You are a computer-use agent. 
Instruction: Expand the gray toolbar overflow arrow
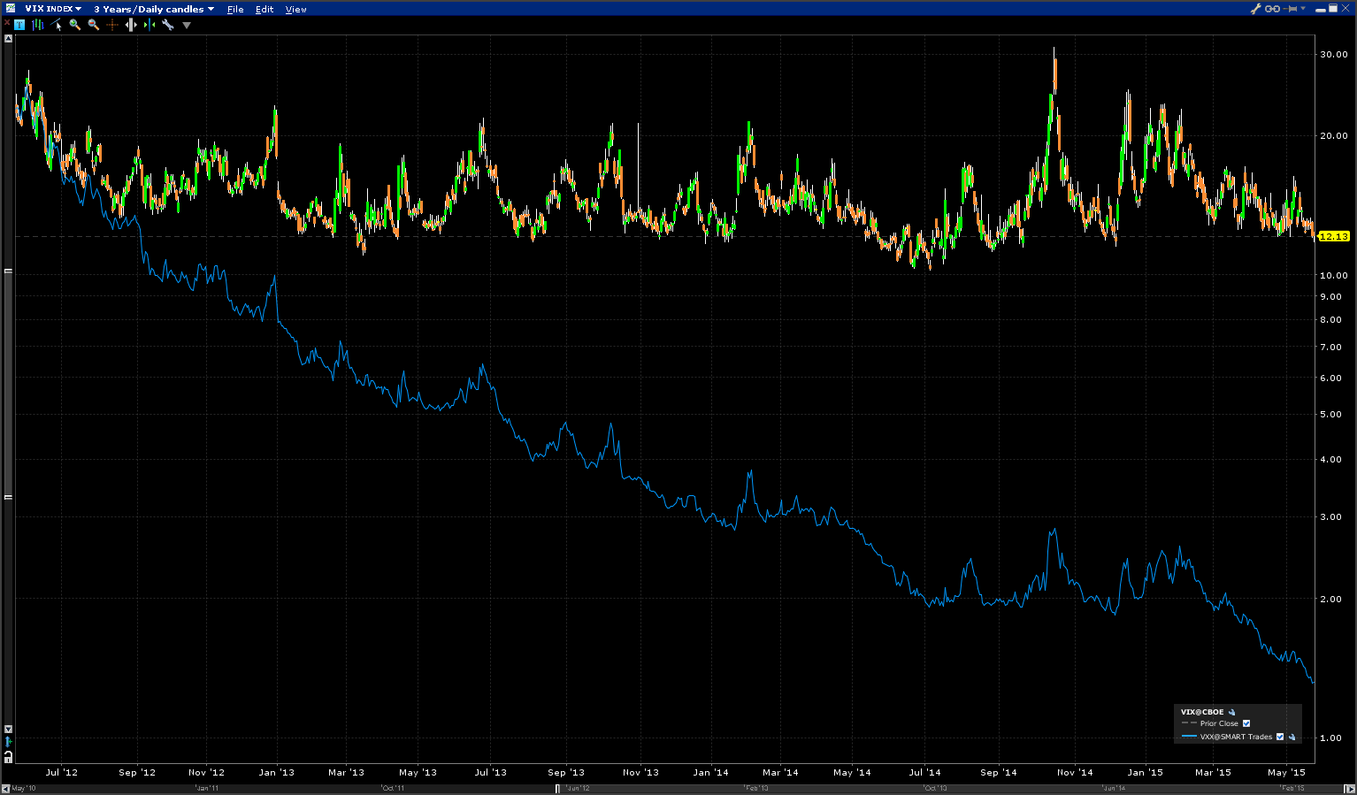(187, 25)
